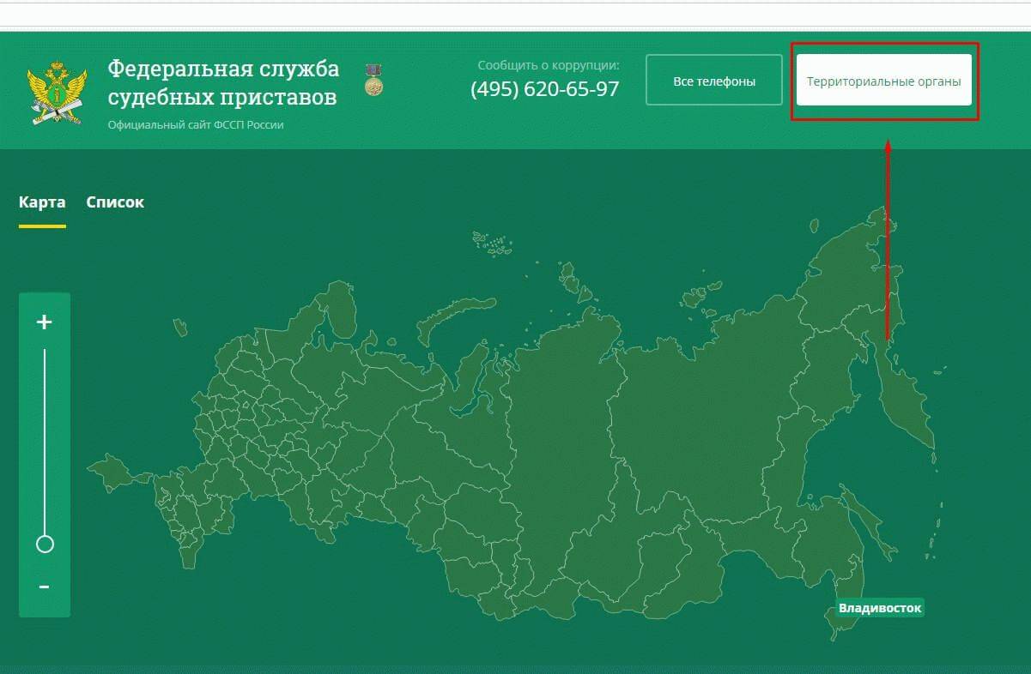Zoom in the map with plus icon
This screenshot has height=674, width=1031.
[x=45, y=322]
